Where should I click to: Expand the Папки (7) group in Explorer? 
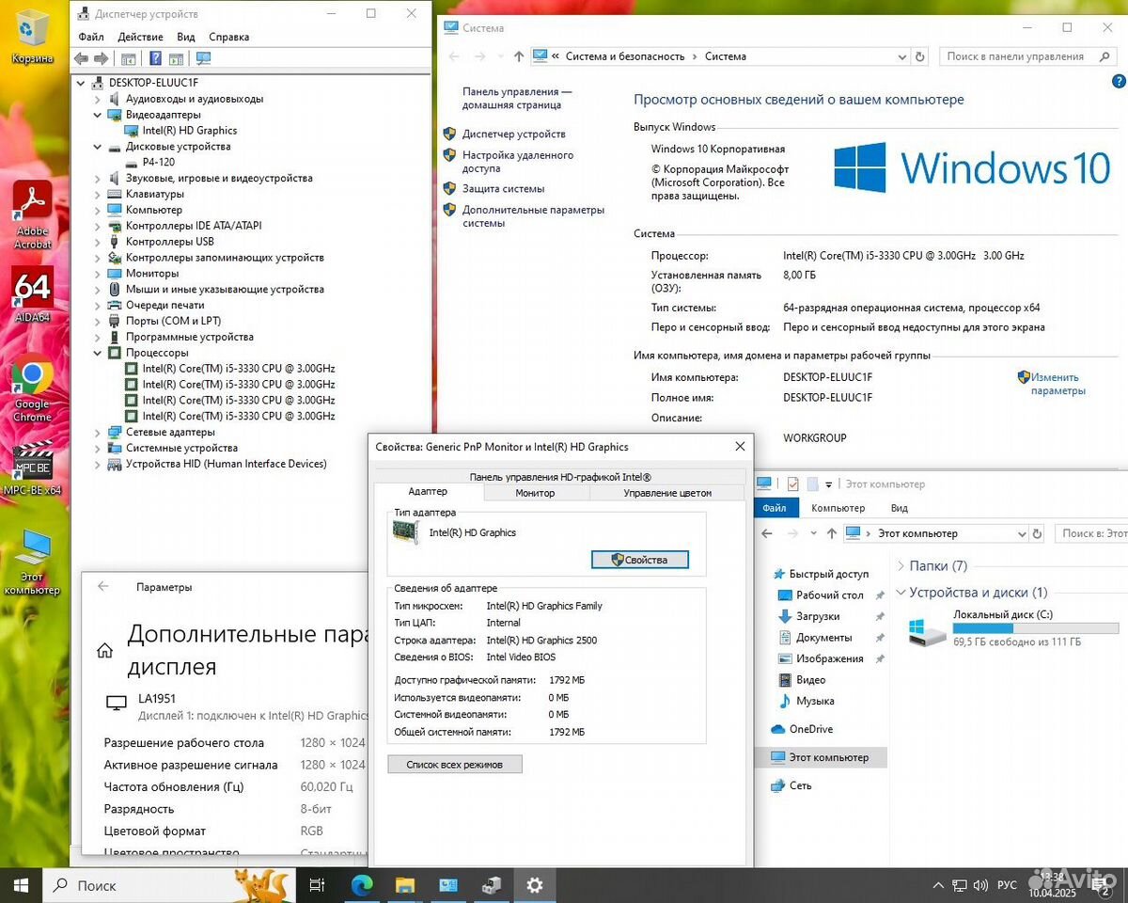pos(901,566)
